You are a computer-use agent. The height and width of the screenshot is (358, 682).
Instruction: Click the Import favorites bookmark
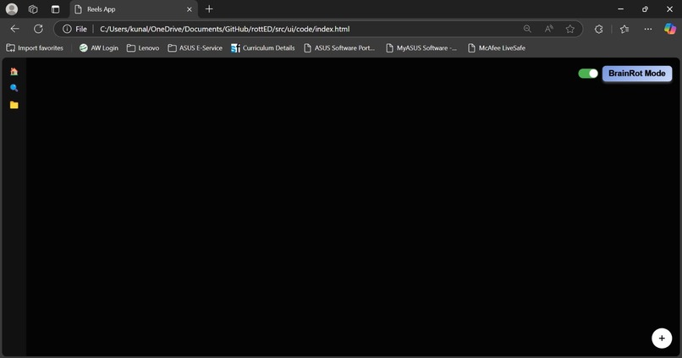click(35, 48)
